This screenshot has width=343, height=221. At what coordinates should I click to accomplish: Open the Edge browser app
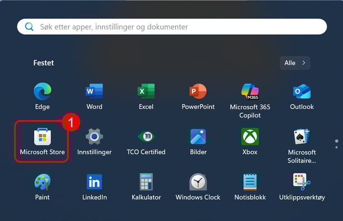[42, 96]
